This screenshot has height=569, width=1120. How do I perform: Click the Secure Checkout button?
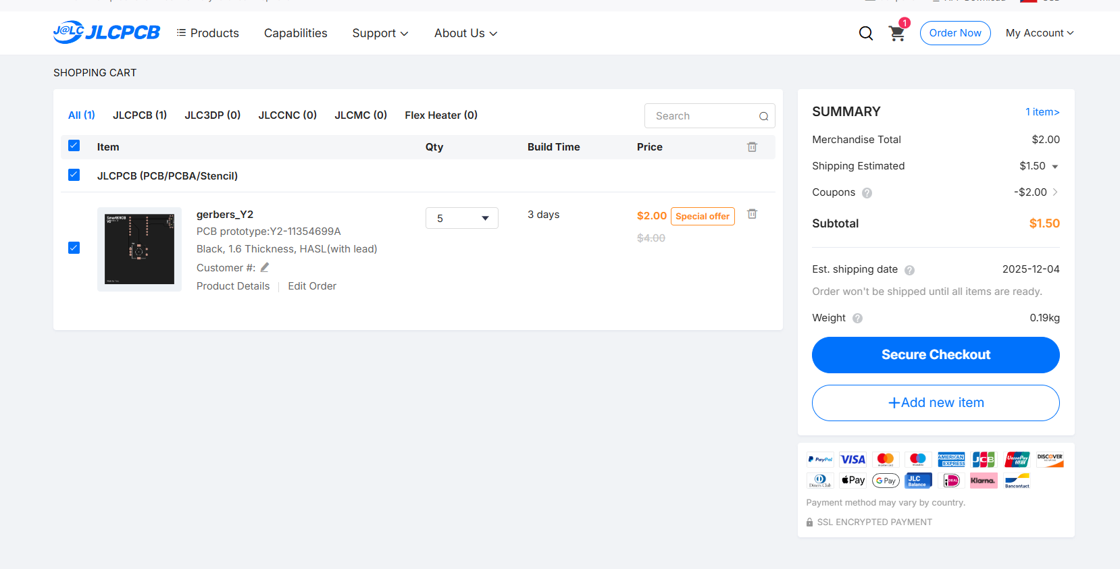pos(936,355)
